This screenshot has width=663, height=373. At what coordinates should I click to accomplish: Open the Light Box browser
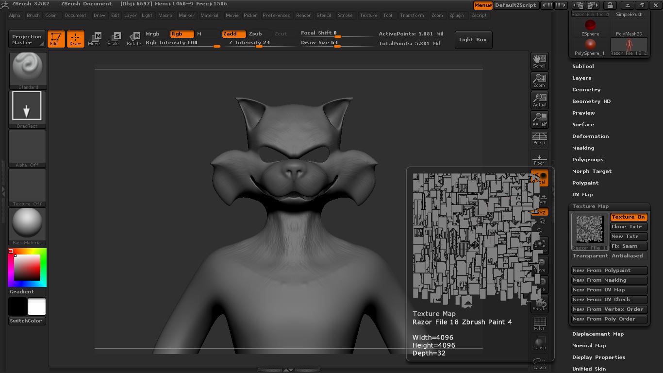[x=473, y=40]
